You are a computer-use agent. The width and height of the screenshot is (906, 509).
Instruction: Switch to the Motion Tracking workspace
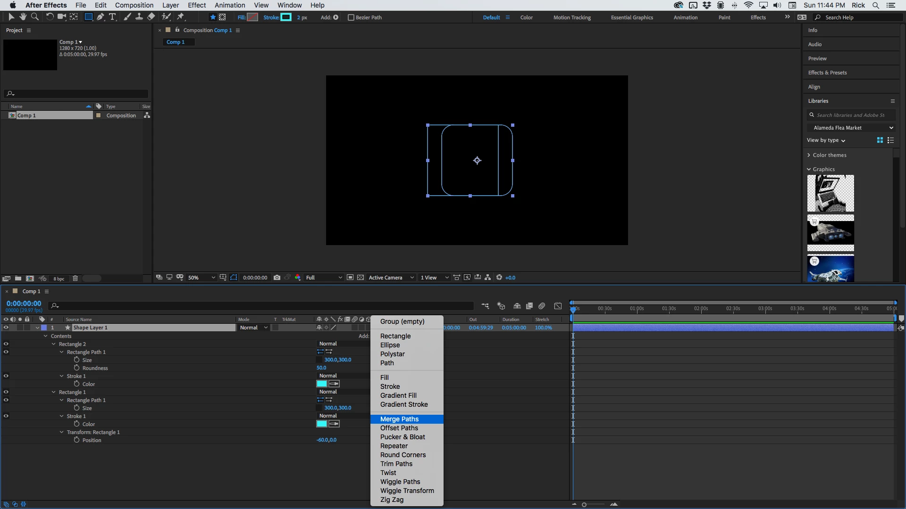572,17
